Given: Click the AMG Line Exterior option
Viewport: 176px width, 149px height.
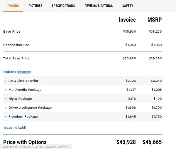Looking at the screenshot, I should pyautogui.click(x=23, y=81).
